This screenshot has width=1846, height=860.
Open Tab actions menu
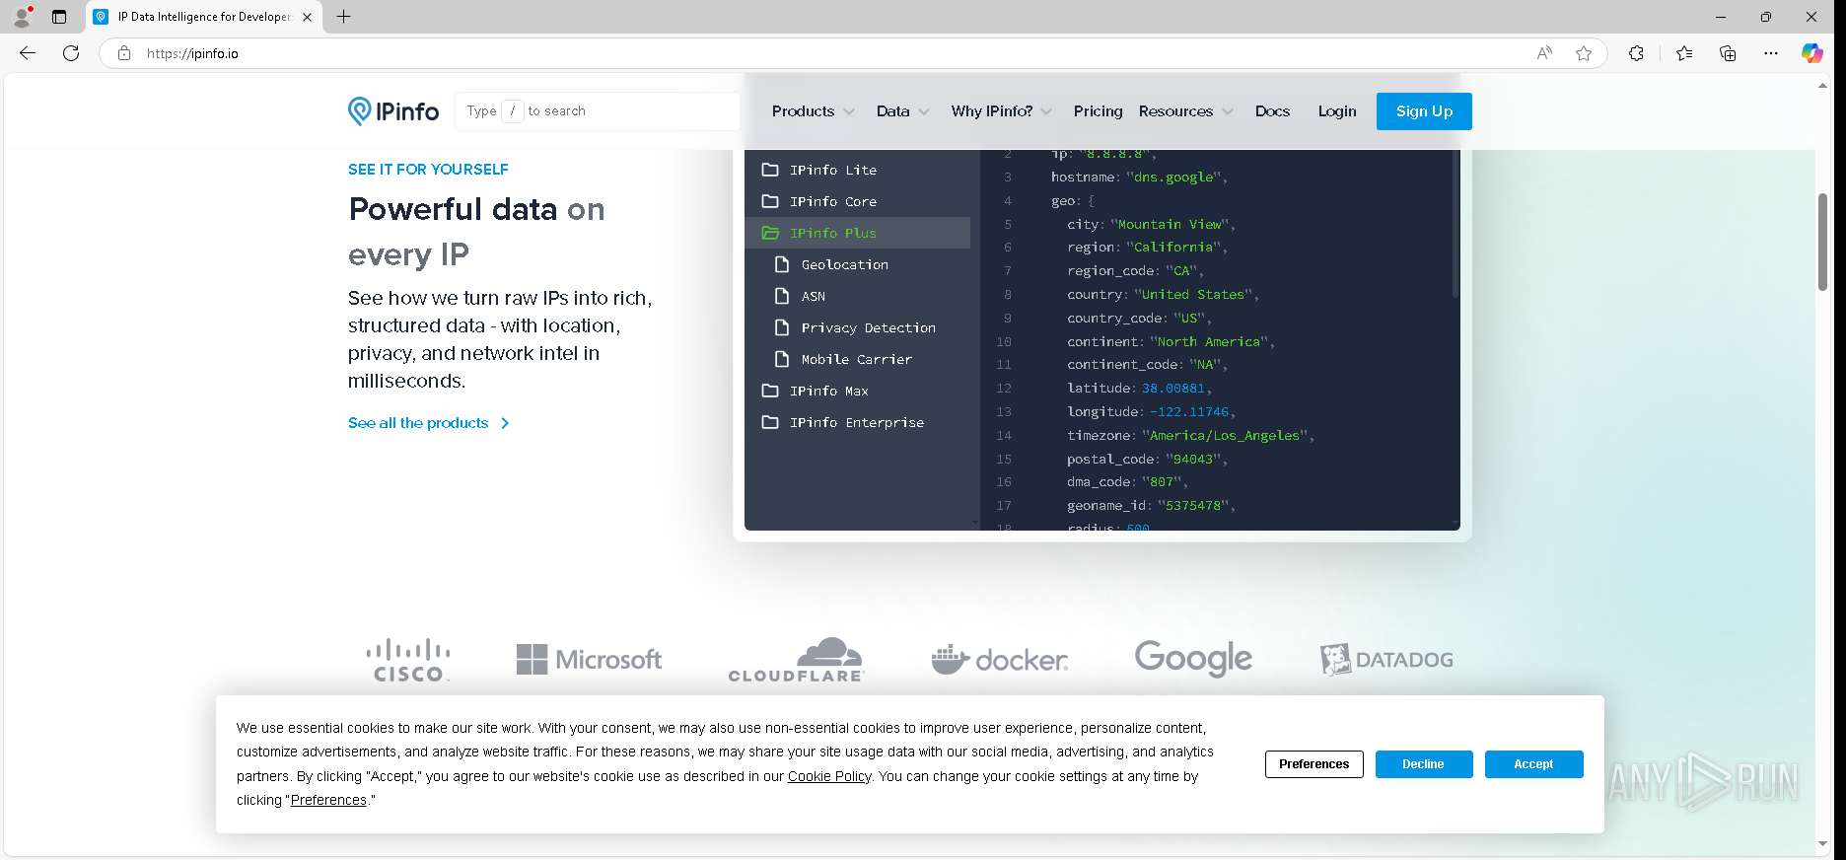tap(59, 17)
